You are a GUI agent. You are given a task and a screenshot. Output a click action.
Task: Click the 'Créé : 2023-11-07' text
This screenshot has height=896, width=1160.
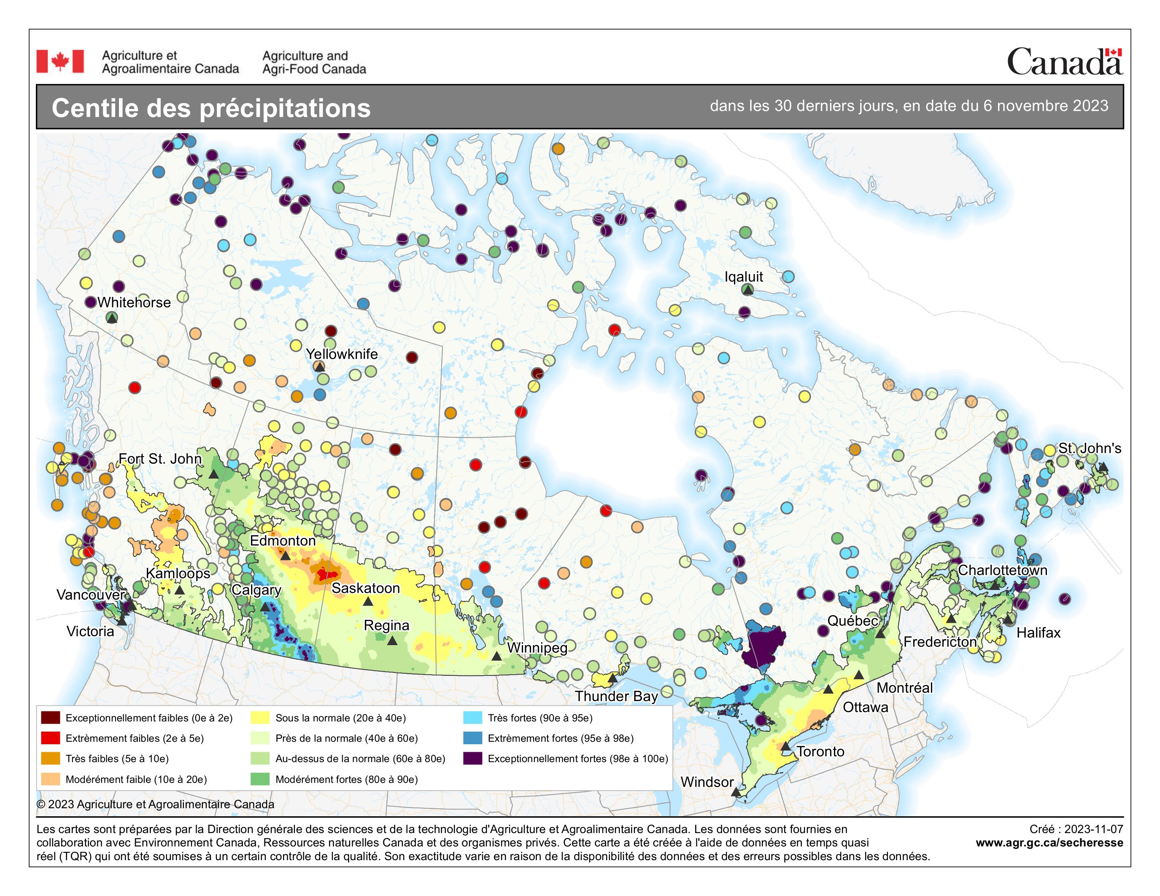click(1076, 829)
